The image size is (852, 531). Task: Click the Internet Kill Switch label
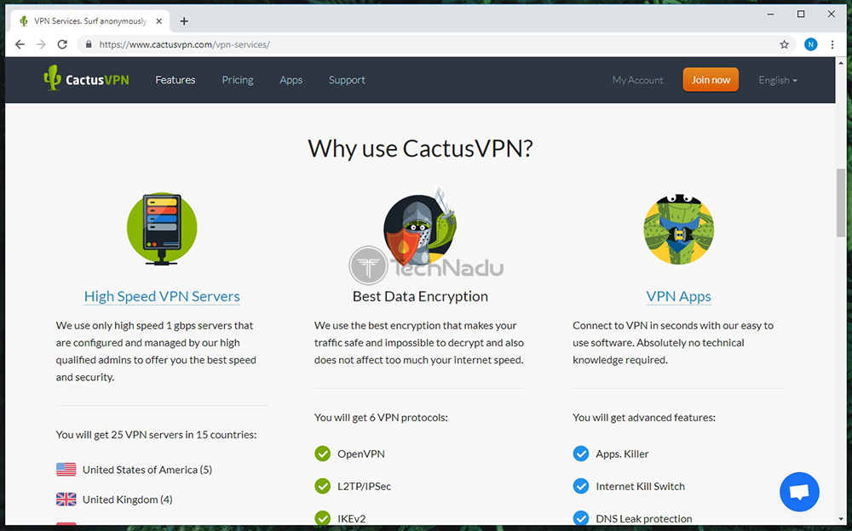(640, 487)
